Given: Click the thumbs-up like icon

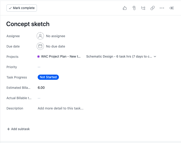Looking at the screenshot, I should (x=125, y=8).
